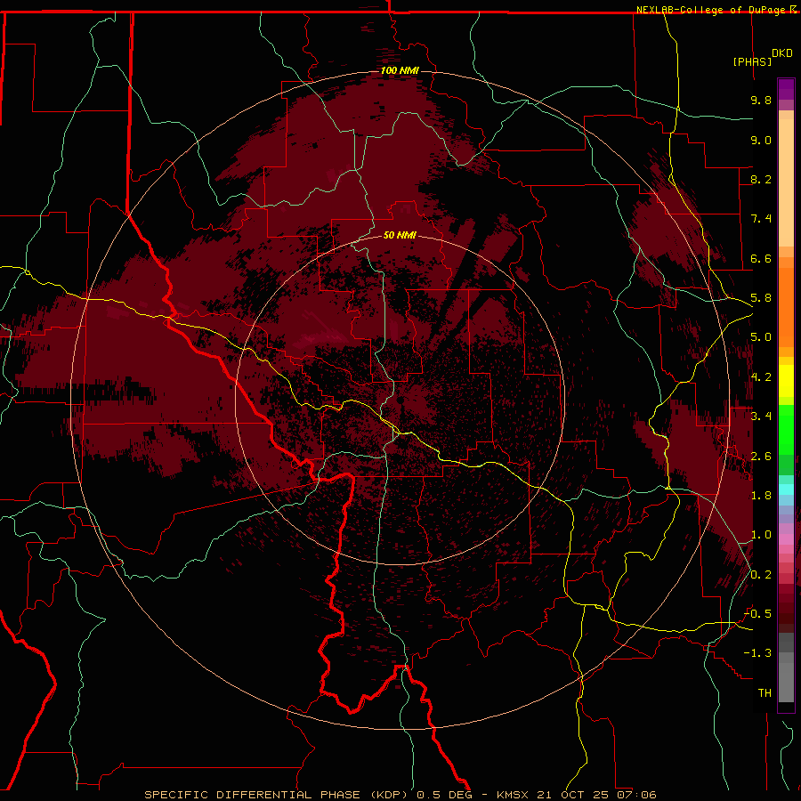Pick the bright green band of color bar
Viewport: 801px width, 801px height.
coord(786,429)
